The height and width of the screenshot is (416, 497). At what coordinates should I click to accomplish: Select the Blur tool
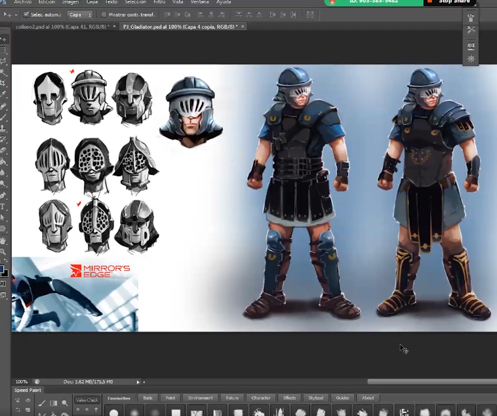(3, 173)
